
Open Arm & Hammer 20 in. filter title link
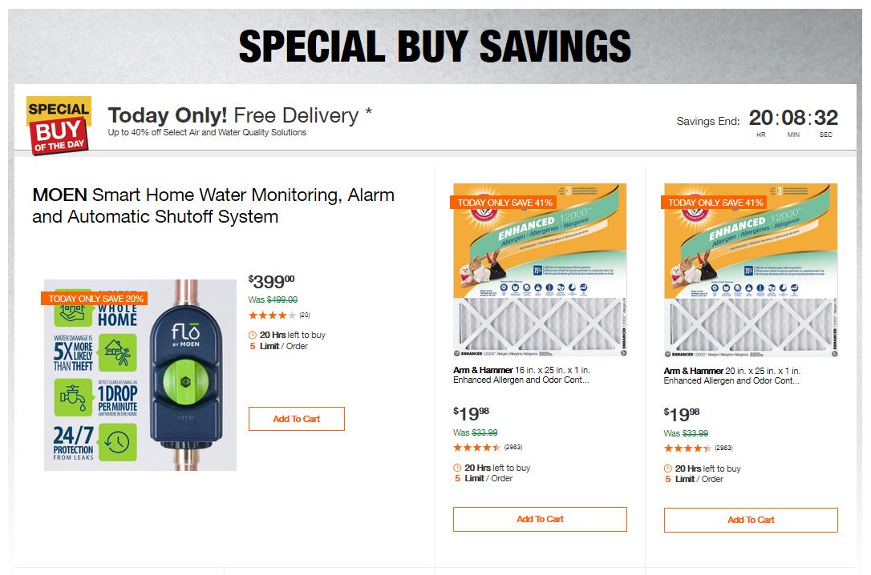click(x=732, y=376)
